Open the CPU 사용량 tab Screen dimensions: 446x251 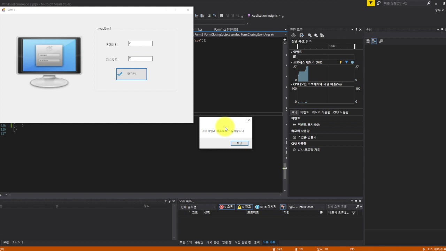tap(341, 112)
